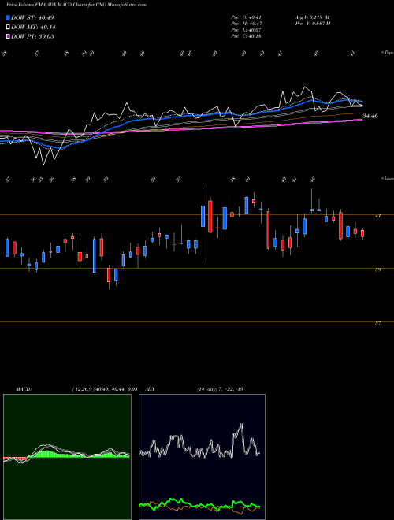This screenshot has height=520, width=394.
Task: Click the '<Lows' label above the candlestick chart
Action: pyautogui.click(x=388, y=179)
